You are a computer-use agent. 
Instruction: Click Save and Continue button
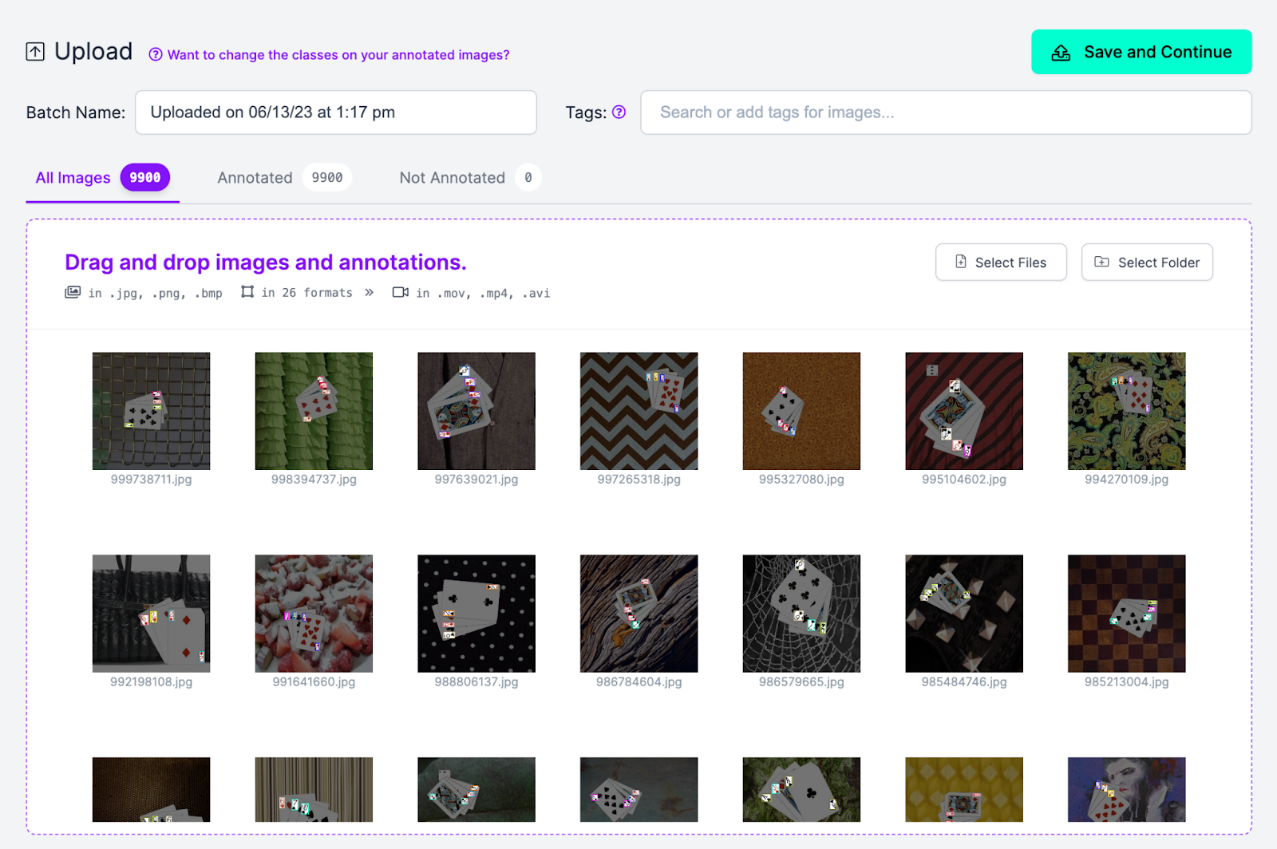(1141, 52)
